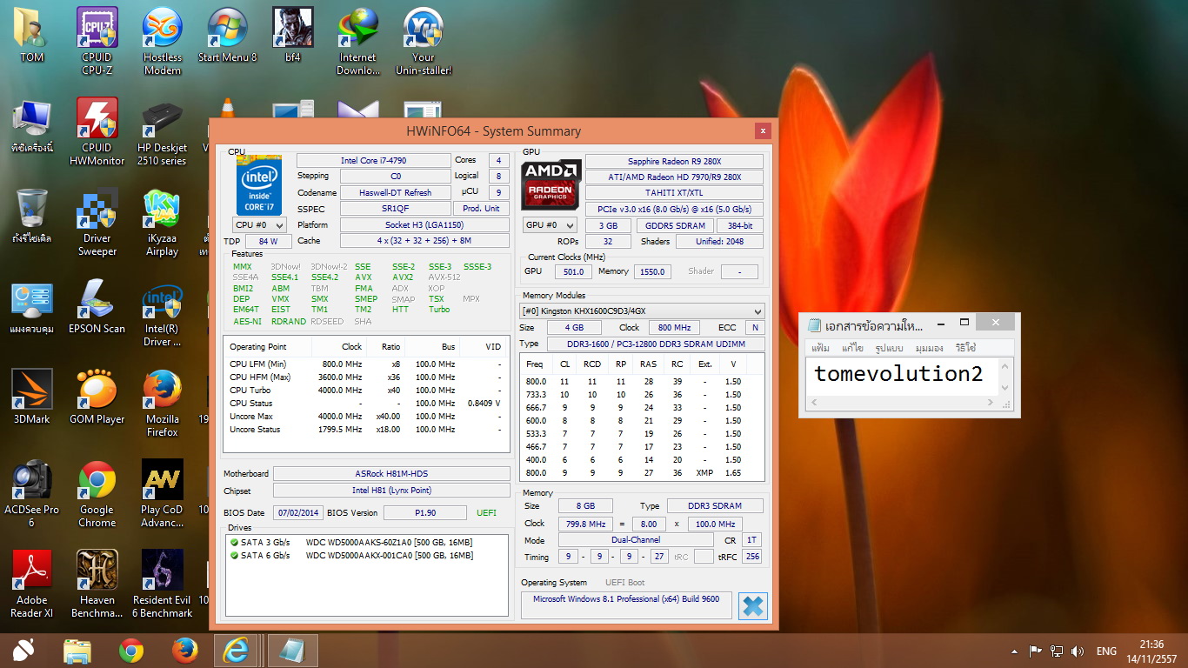The width and height of the screenshot is (1188, 668).
Task: Open the HP Deskjet 2510 series icon
Action: [x=163, y=131]
